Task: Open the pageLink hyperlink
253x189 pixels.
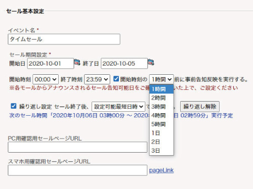Action: tap(161, 170)
